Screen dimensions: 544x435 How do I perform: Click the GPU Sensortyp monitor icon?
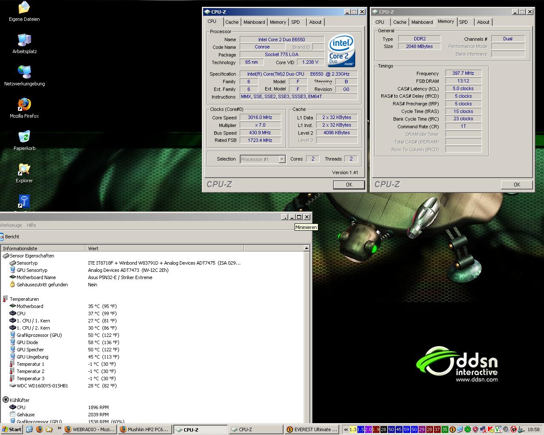(x=13, y=270)
